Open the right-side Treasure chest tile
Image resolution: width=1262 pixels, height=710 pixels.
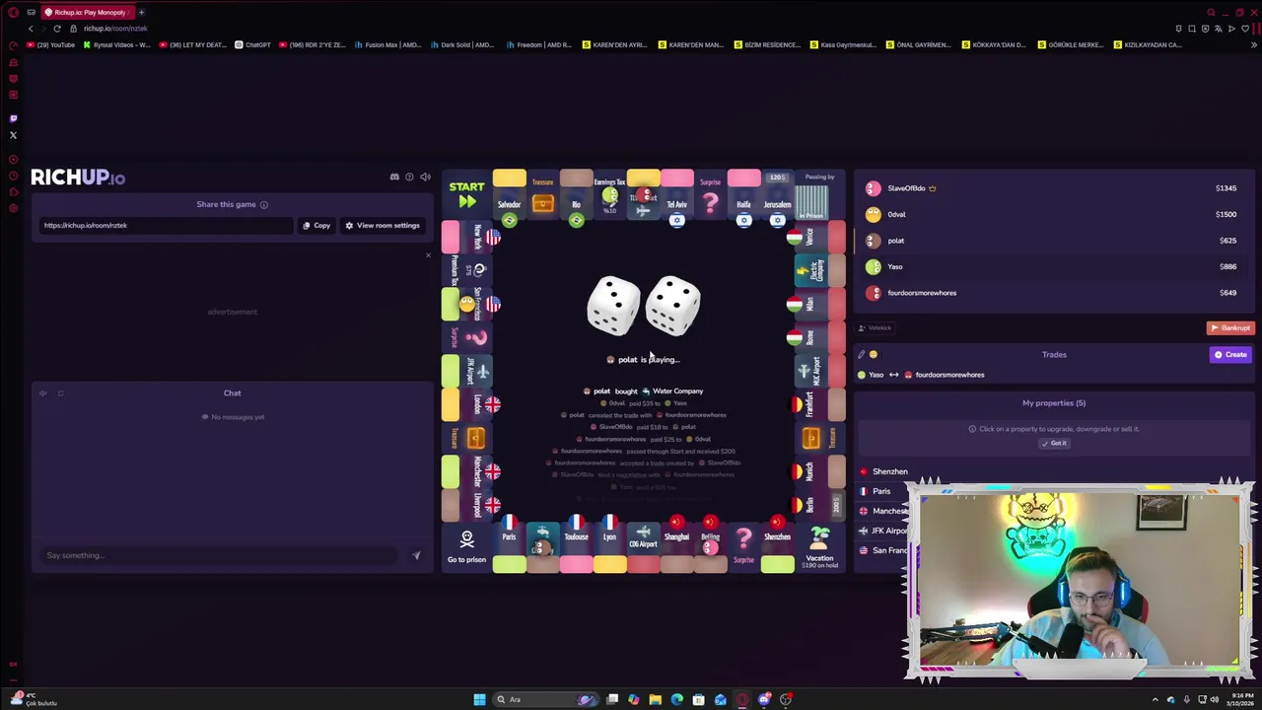click(819, 438)
